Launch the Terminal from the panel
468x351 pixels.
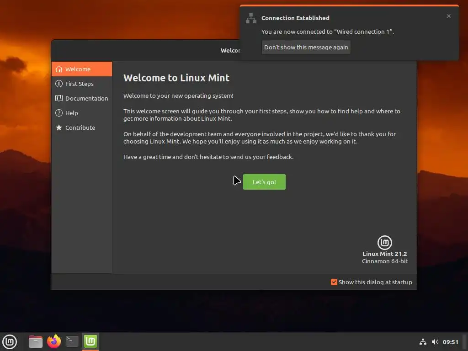tap(72, 341)
